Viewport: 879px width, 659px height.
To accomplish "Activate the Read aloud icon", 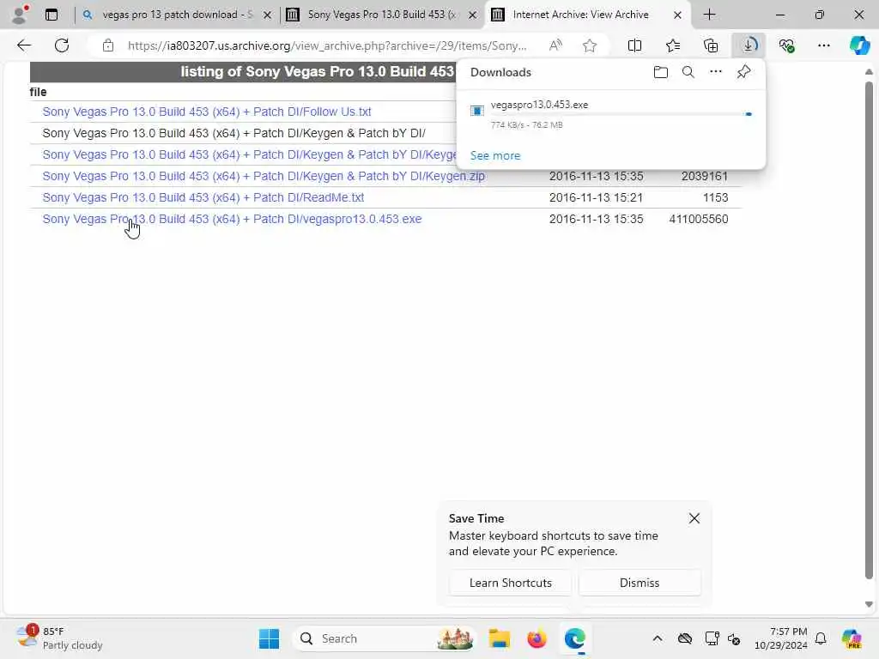I will coord(555,45).
